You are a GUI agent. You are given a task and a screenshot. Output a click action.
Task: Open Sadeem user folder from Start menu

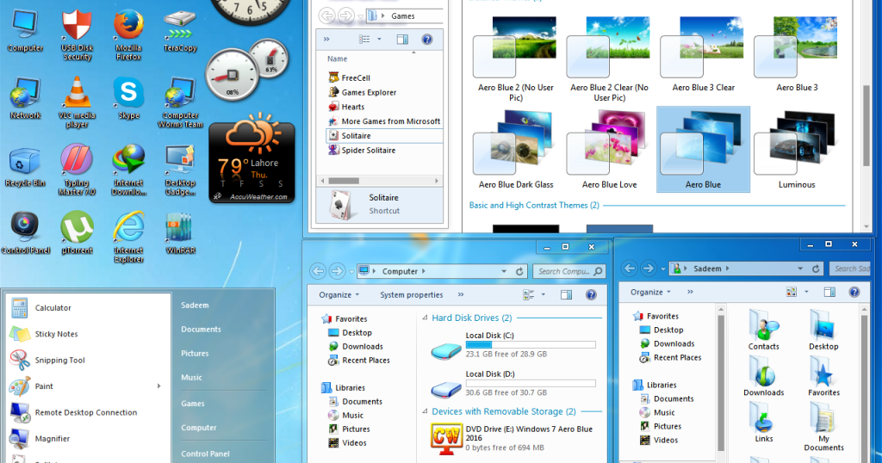tap(195, 306)
